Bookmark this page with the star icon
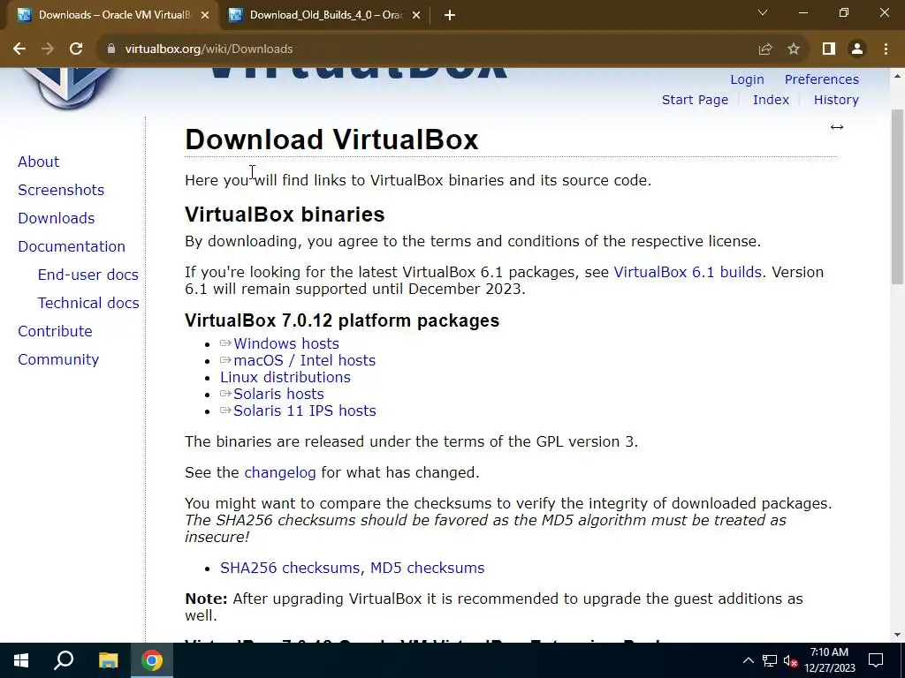The height and width of the screenshot is (678, 905). (x=795, y=49)
